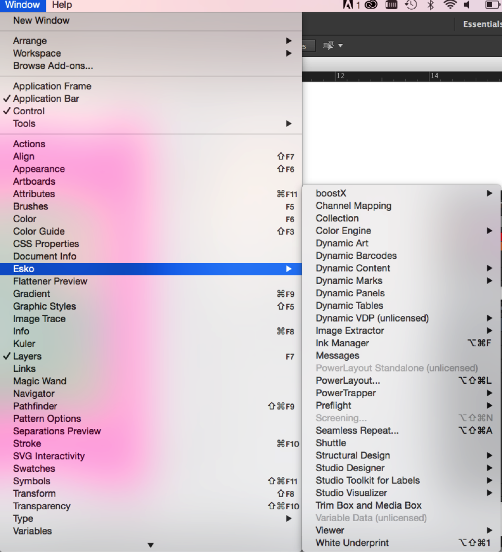Expand the Image Extractor submenu
The height and width of the screenshot is (552, 502).
[x=402, y=331]
